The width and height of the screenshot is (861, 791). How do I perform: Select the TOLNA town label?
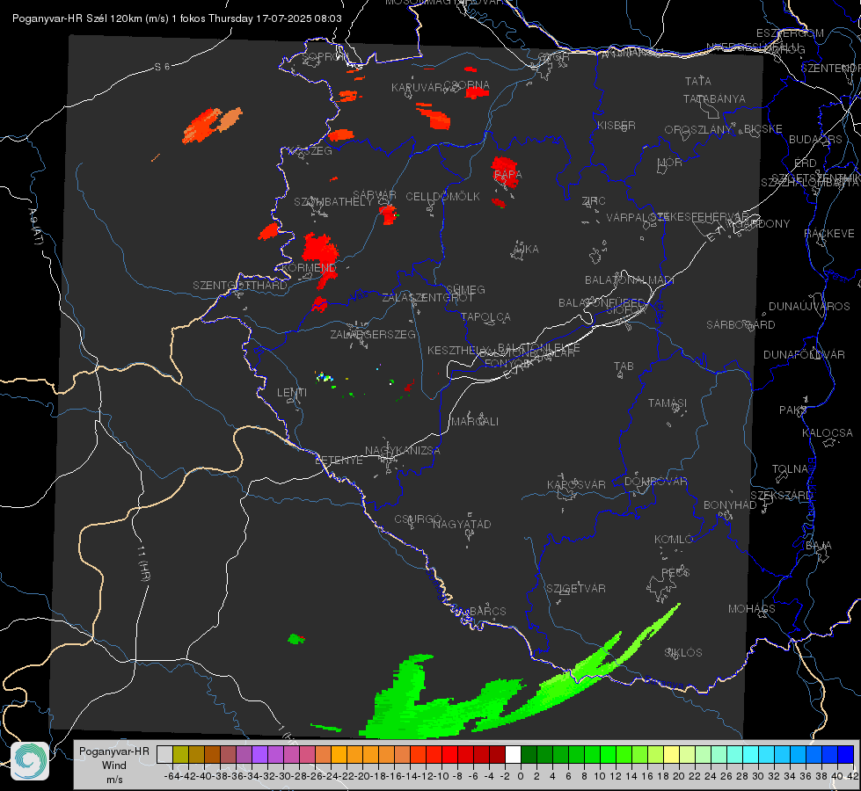coord(790,469)
